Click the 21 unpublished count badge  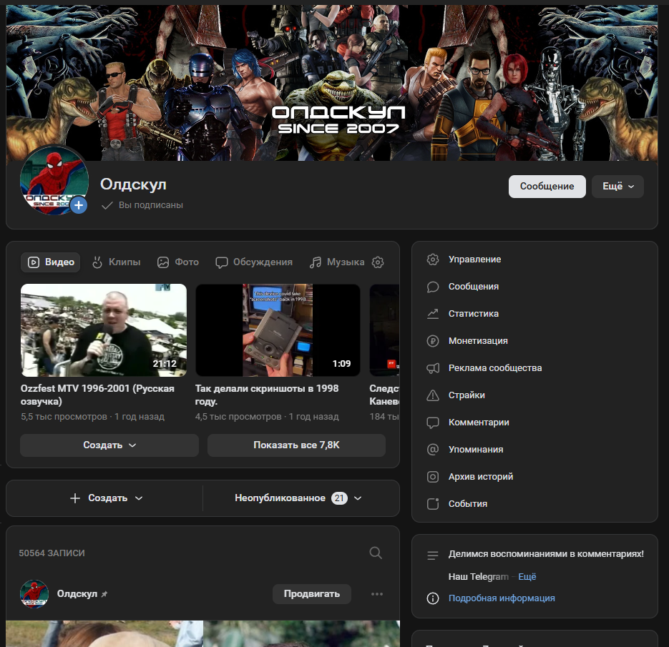point(339,498)
